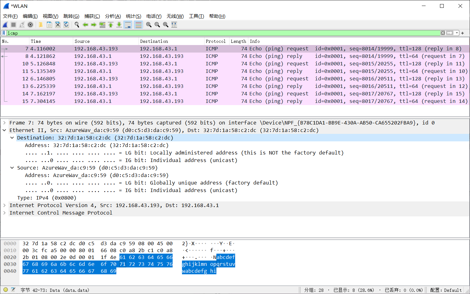Reset text to normal size
Screen dimensions: 470x294
pos(166,25)
